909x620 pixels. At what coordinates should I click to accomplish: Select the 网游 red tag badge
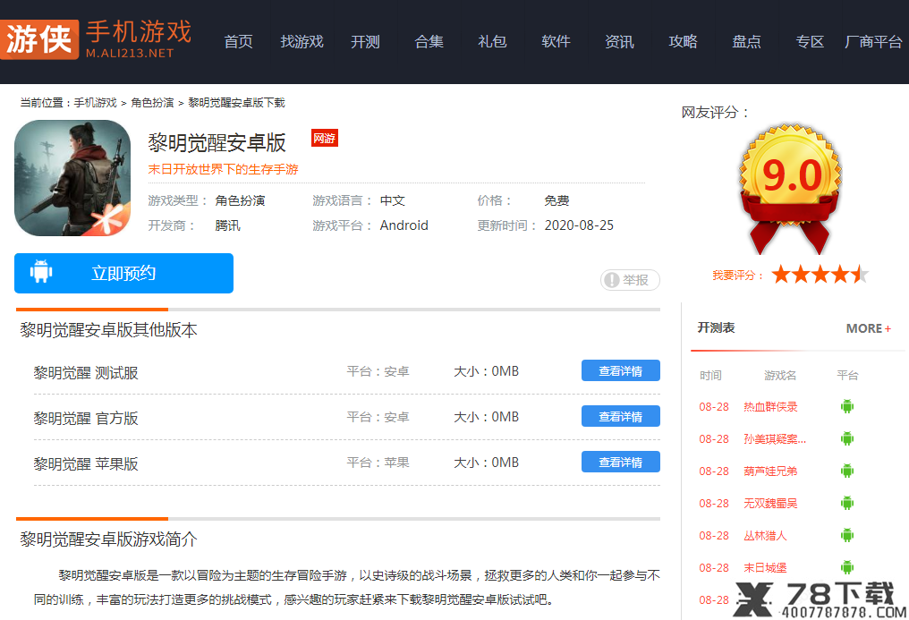tap(325, 138)
